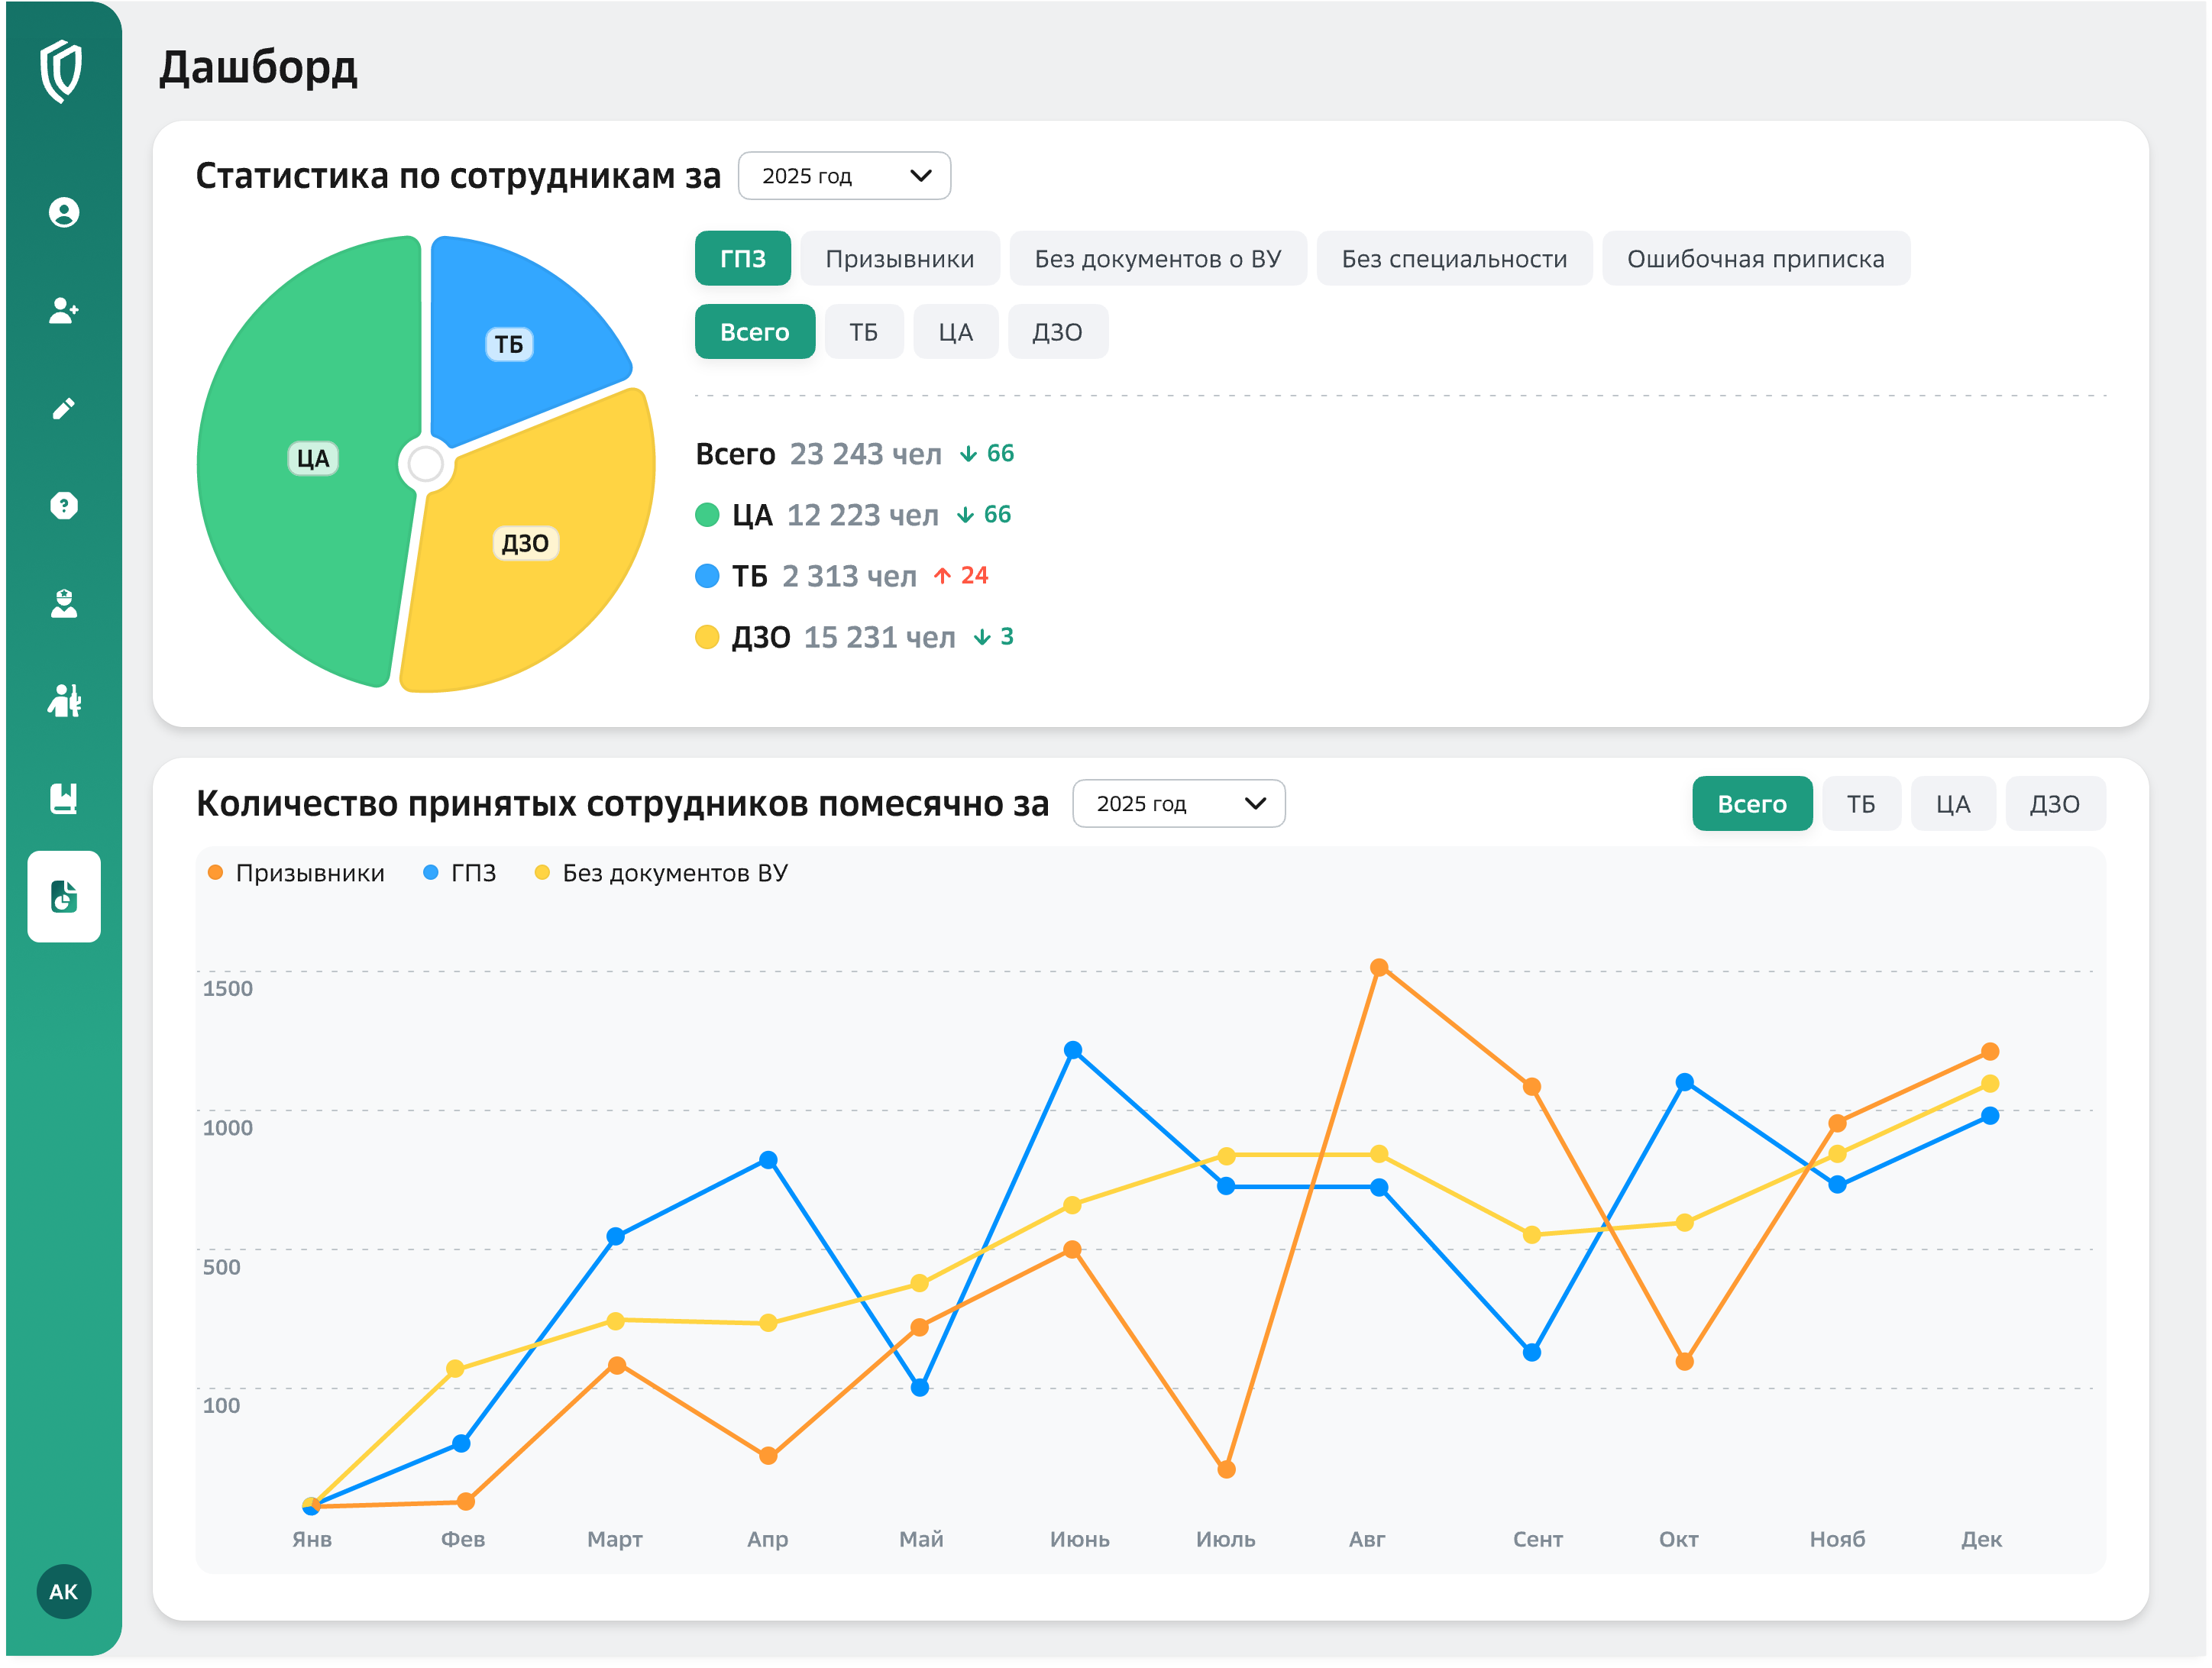The image size is (2212, 1668).
Task: Click the add user sidebar icon
Action: click(64, 310)
